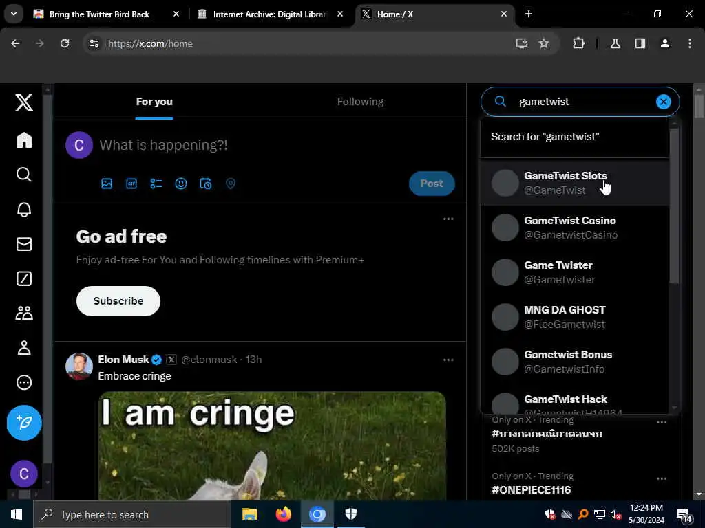Image resolution: width=705 pixels, height=528 pixels.
Task: Open more options on Go ad free card
Action: coord(448,219)
